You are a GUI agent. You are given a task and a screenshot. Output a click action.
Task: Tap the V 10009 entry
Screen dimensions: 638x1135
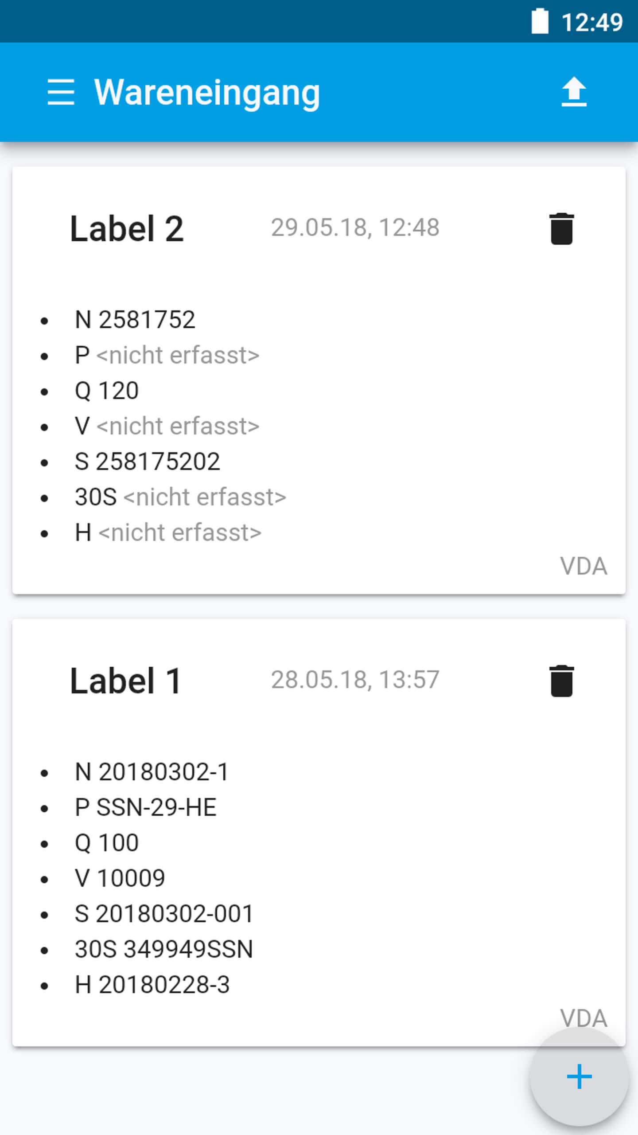(120, 878)
